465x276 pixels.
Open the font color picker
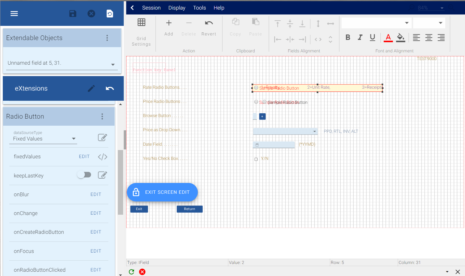(388, 38)
